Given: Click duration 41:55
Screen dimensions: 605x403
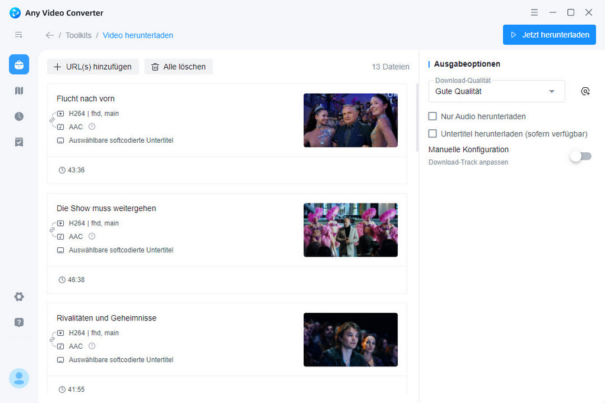Looking at the screenshot, I should tap(76, 389).
